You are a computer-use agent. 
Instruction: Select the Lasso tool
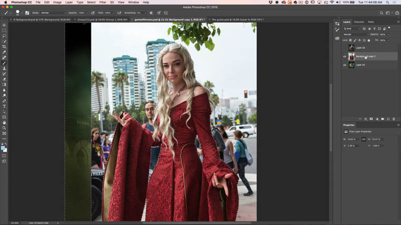tap(4, 35)
